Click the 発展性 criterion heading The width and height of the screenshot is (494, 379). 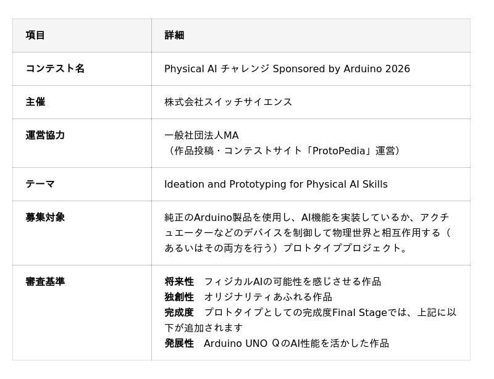(179, 343)
